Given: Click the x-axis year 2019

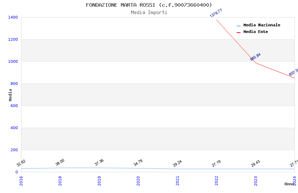Looking at the screenshot, I should 99,181.
